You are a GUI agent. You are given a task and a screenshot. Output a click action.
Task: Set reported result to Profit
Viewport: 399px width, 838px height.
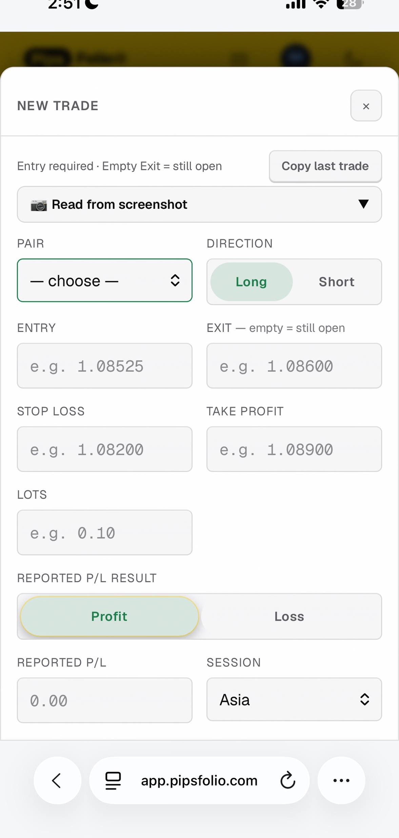[109, 616]
